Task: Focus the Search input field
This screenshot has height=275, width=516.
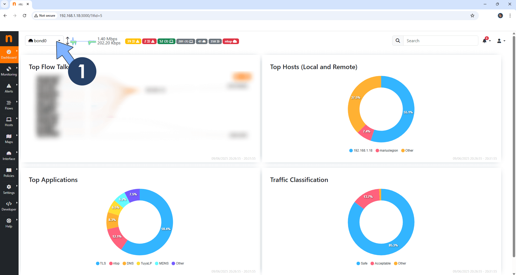Action: (441, 41)
